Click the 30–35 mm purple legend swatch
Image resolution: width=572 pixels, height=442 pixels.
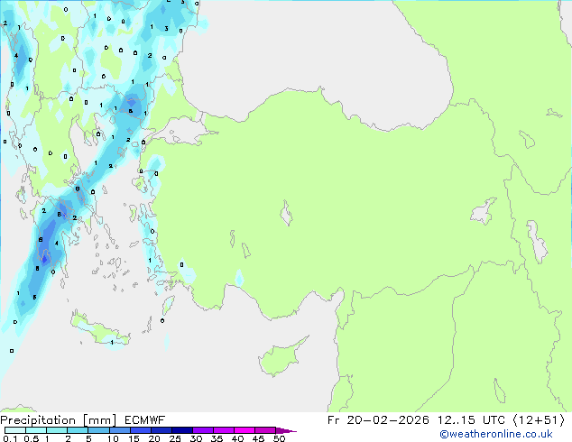pyautogui.click(x=203, y=430)
